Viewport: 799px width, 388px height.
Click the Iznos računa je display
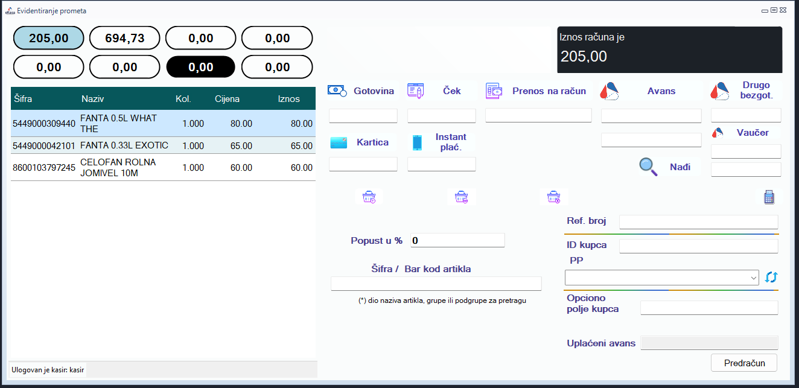[669, 50]
